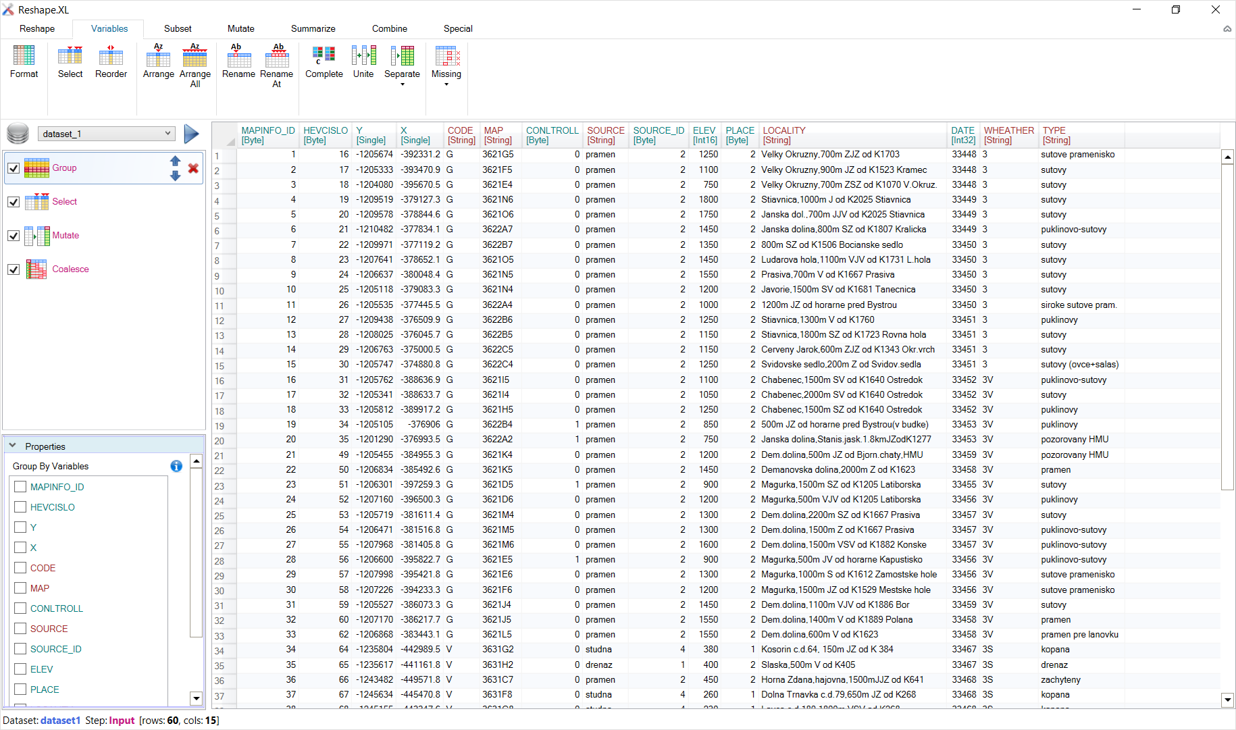The image size is (1236, 730).
Task: Click properties list scroll-down arrow
Action: click(x=197, y=698)
